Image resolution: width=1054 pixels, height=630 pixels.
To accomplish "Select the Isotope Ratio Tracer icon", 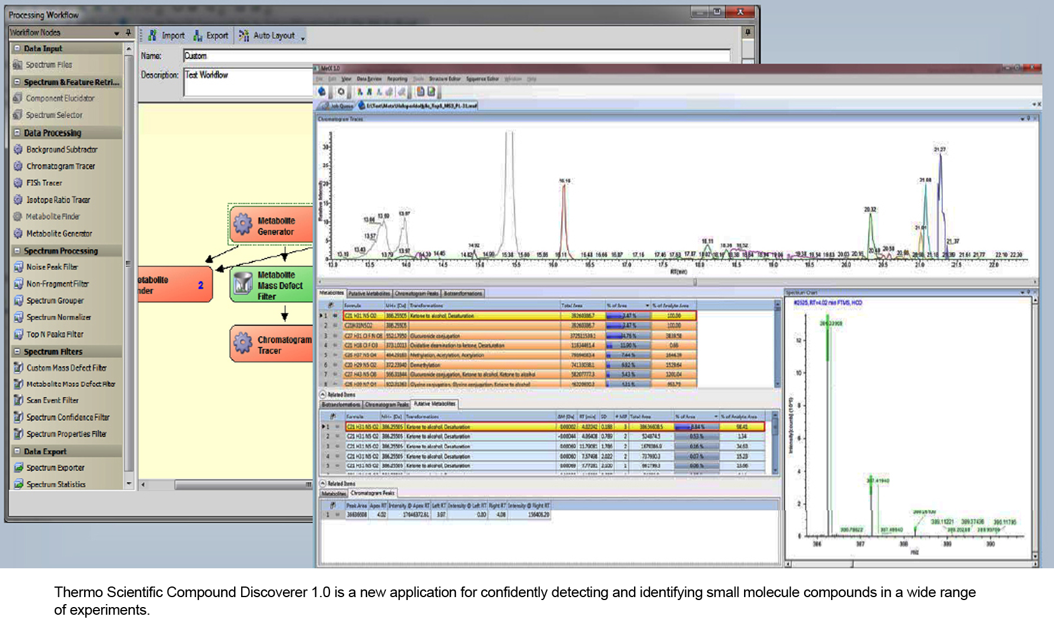I will coord(18,200).
